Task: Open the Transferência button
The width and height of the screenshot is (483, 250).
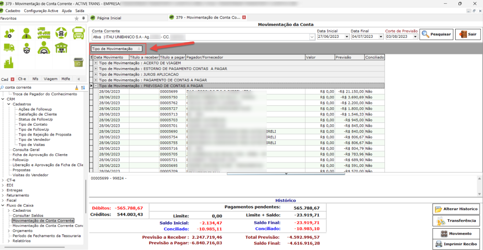Action: click(x=456, y=221)
